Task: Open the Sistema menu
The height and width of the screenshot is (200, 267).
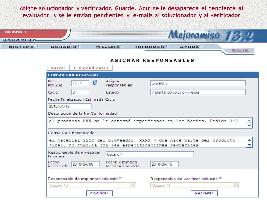Action: [x=21, y=47]
